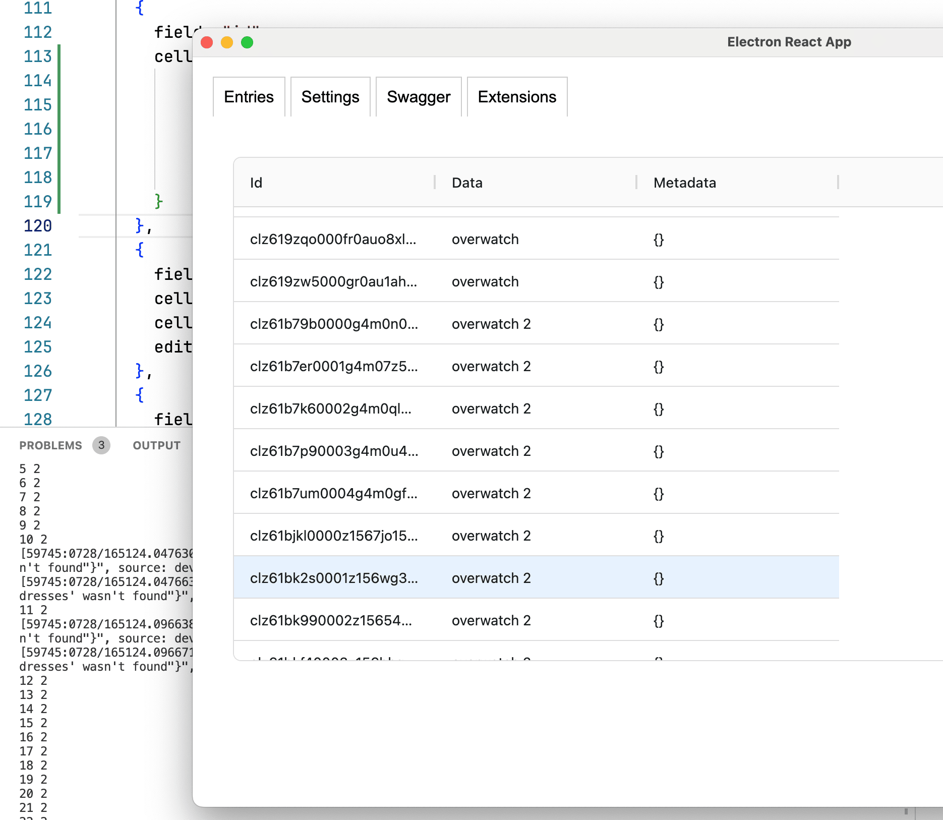Select the Metadata column header
The height and width of the screenshot is (820, 943).
pos(684,183)
